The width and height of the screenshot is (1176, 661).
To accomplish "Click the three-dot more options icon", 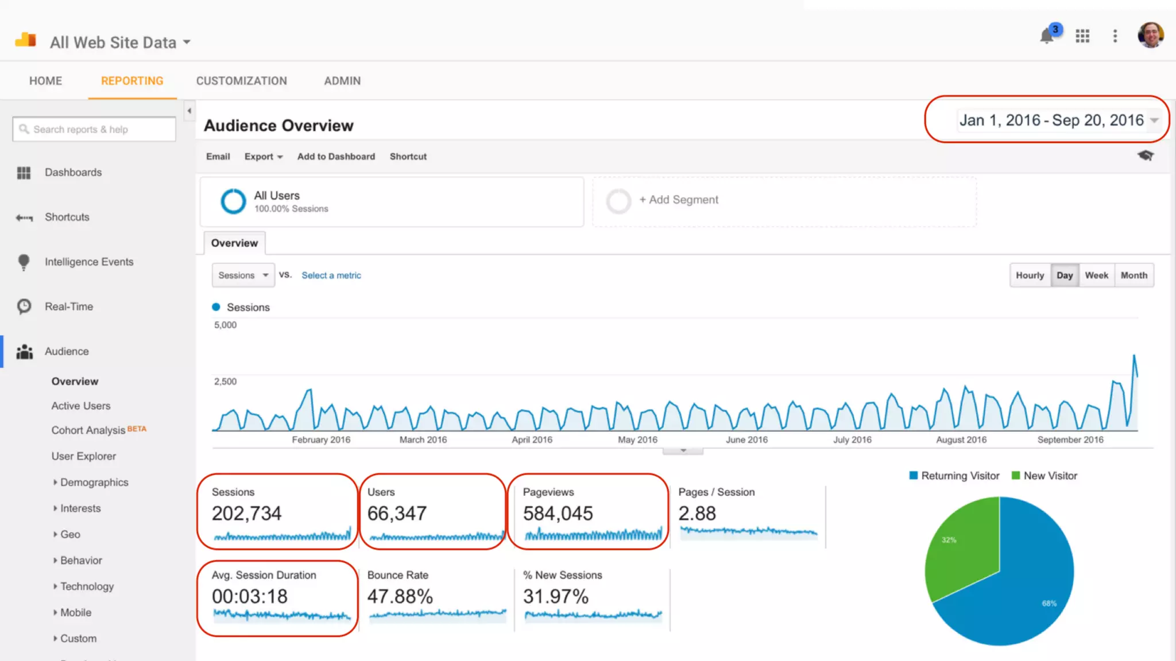I will [x=1115, y=37].
